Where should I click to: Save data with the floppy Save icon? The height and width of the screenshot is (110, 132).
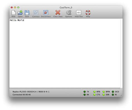pyautogui.click(x=27, y=12)
